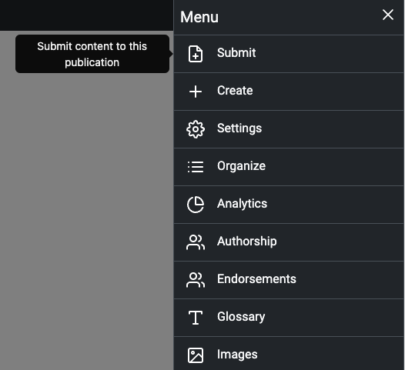Choose Create from the menu

click(x=289, y=92)
